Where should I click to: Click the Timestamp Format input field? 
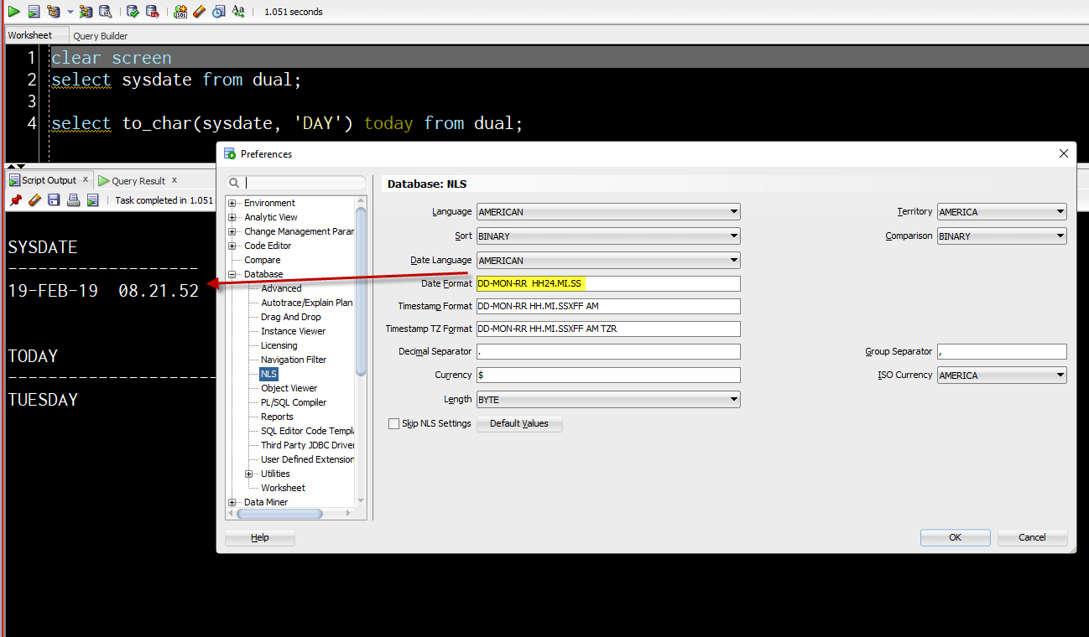(608, 306)
